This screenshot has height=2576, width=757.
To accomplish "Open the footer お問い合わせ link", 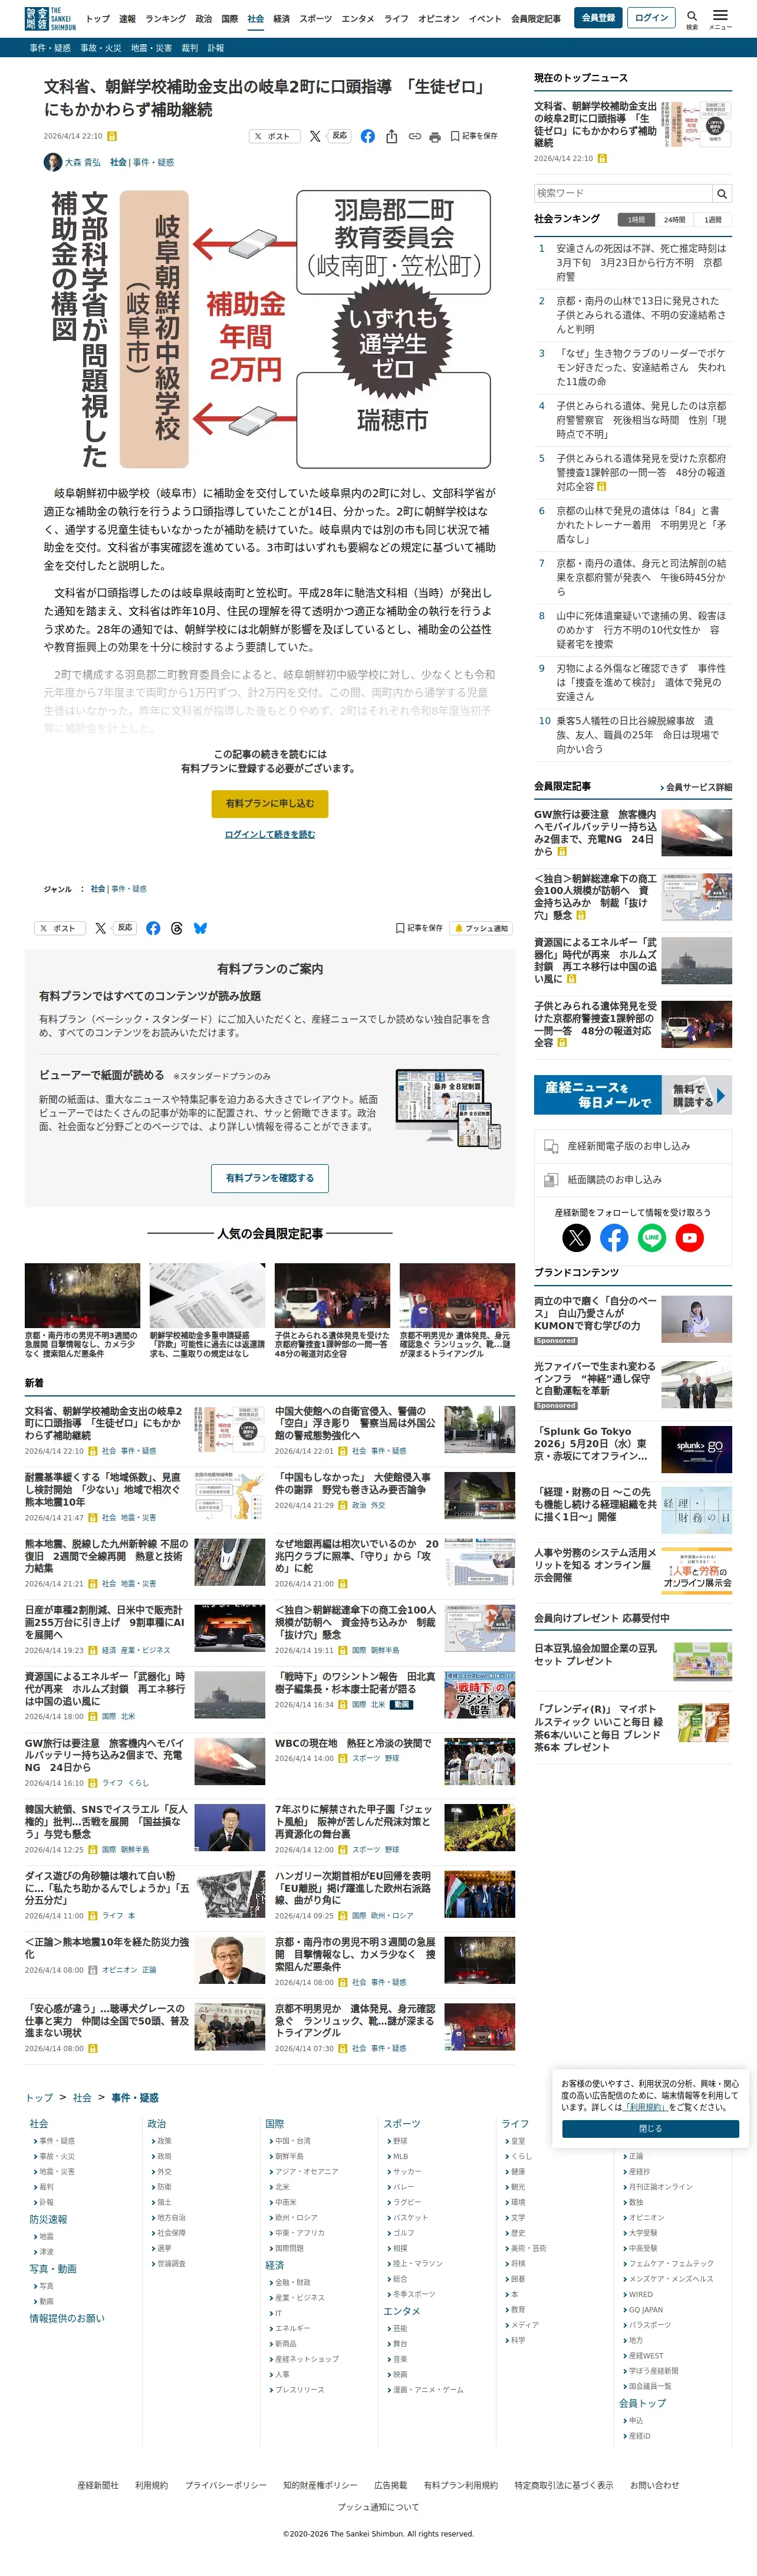I will click(x=654, y=2485).
